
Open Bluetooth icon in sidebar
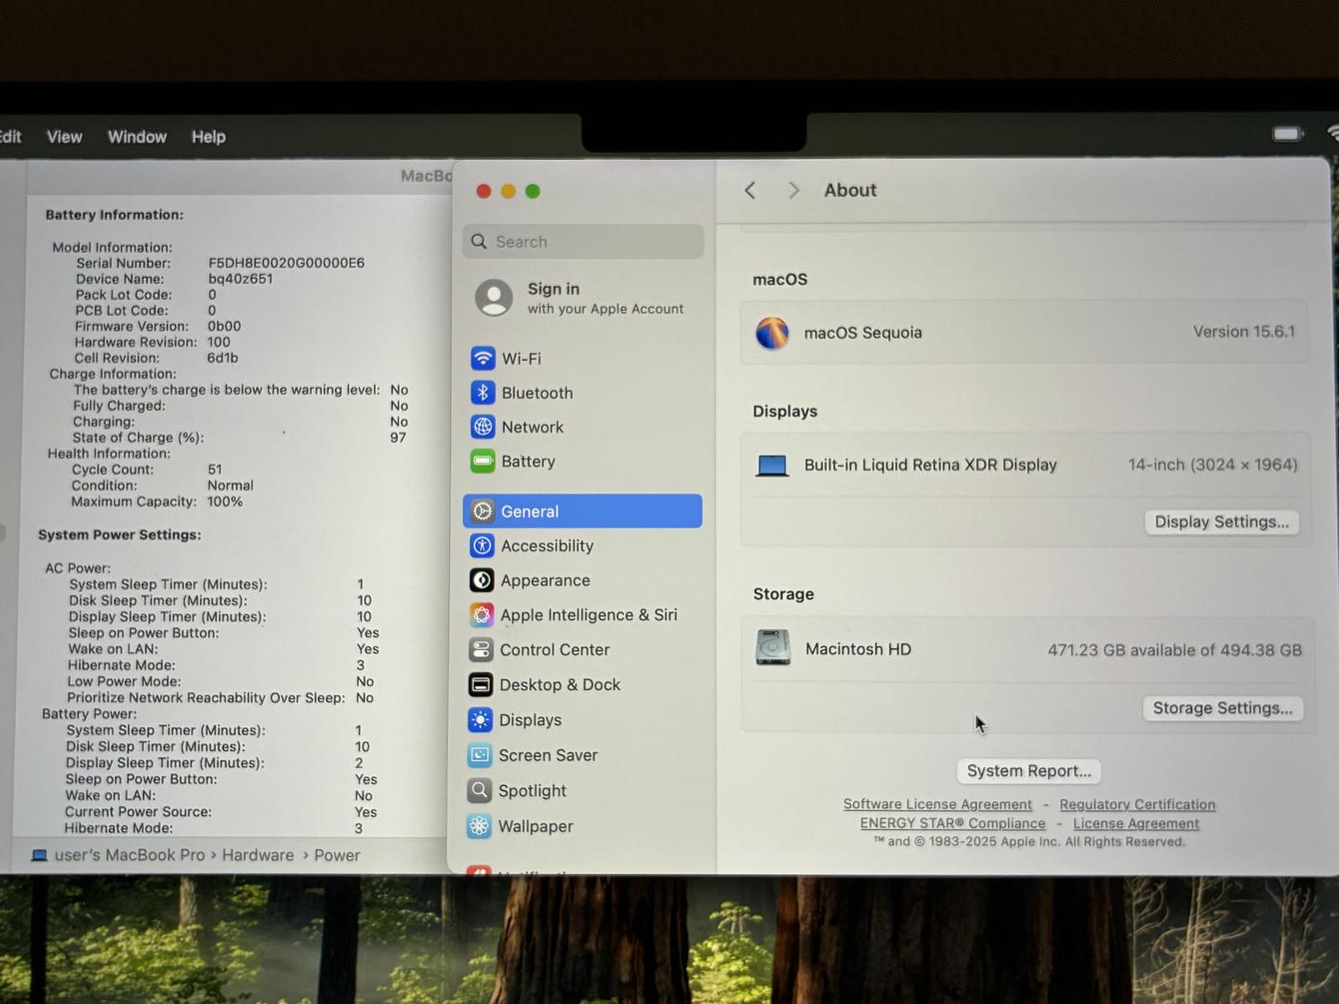(483, 392)
